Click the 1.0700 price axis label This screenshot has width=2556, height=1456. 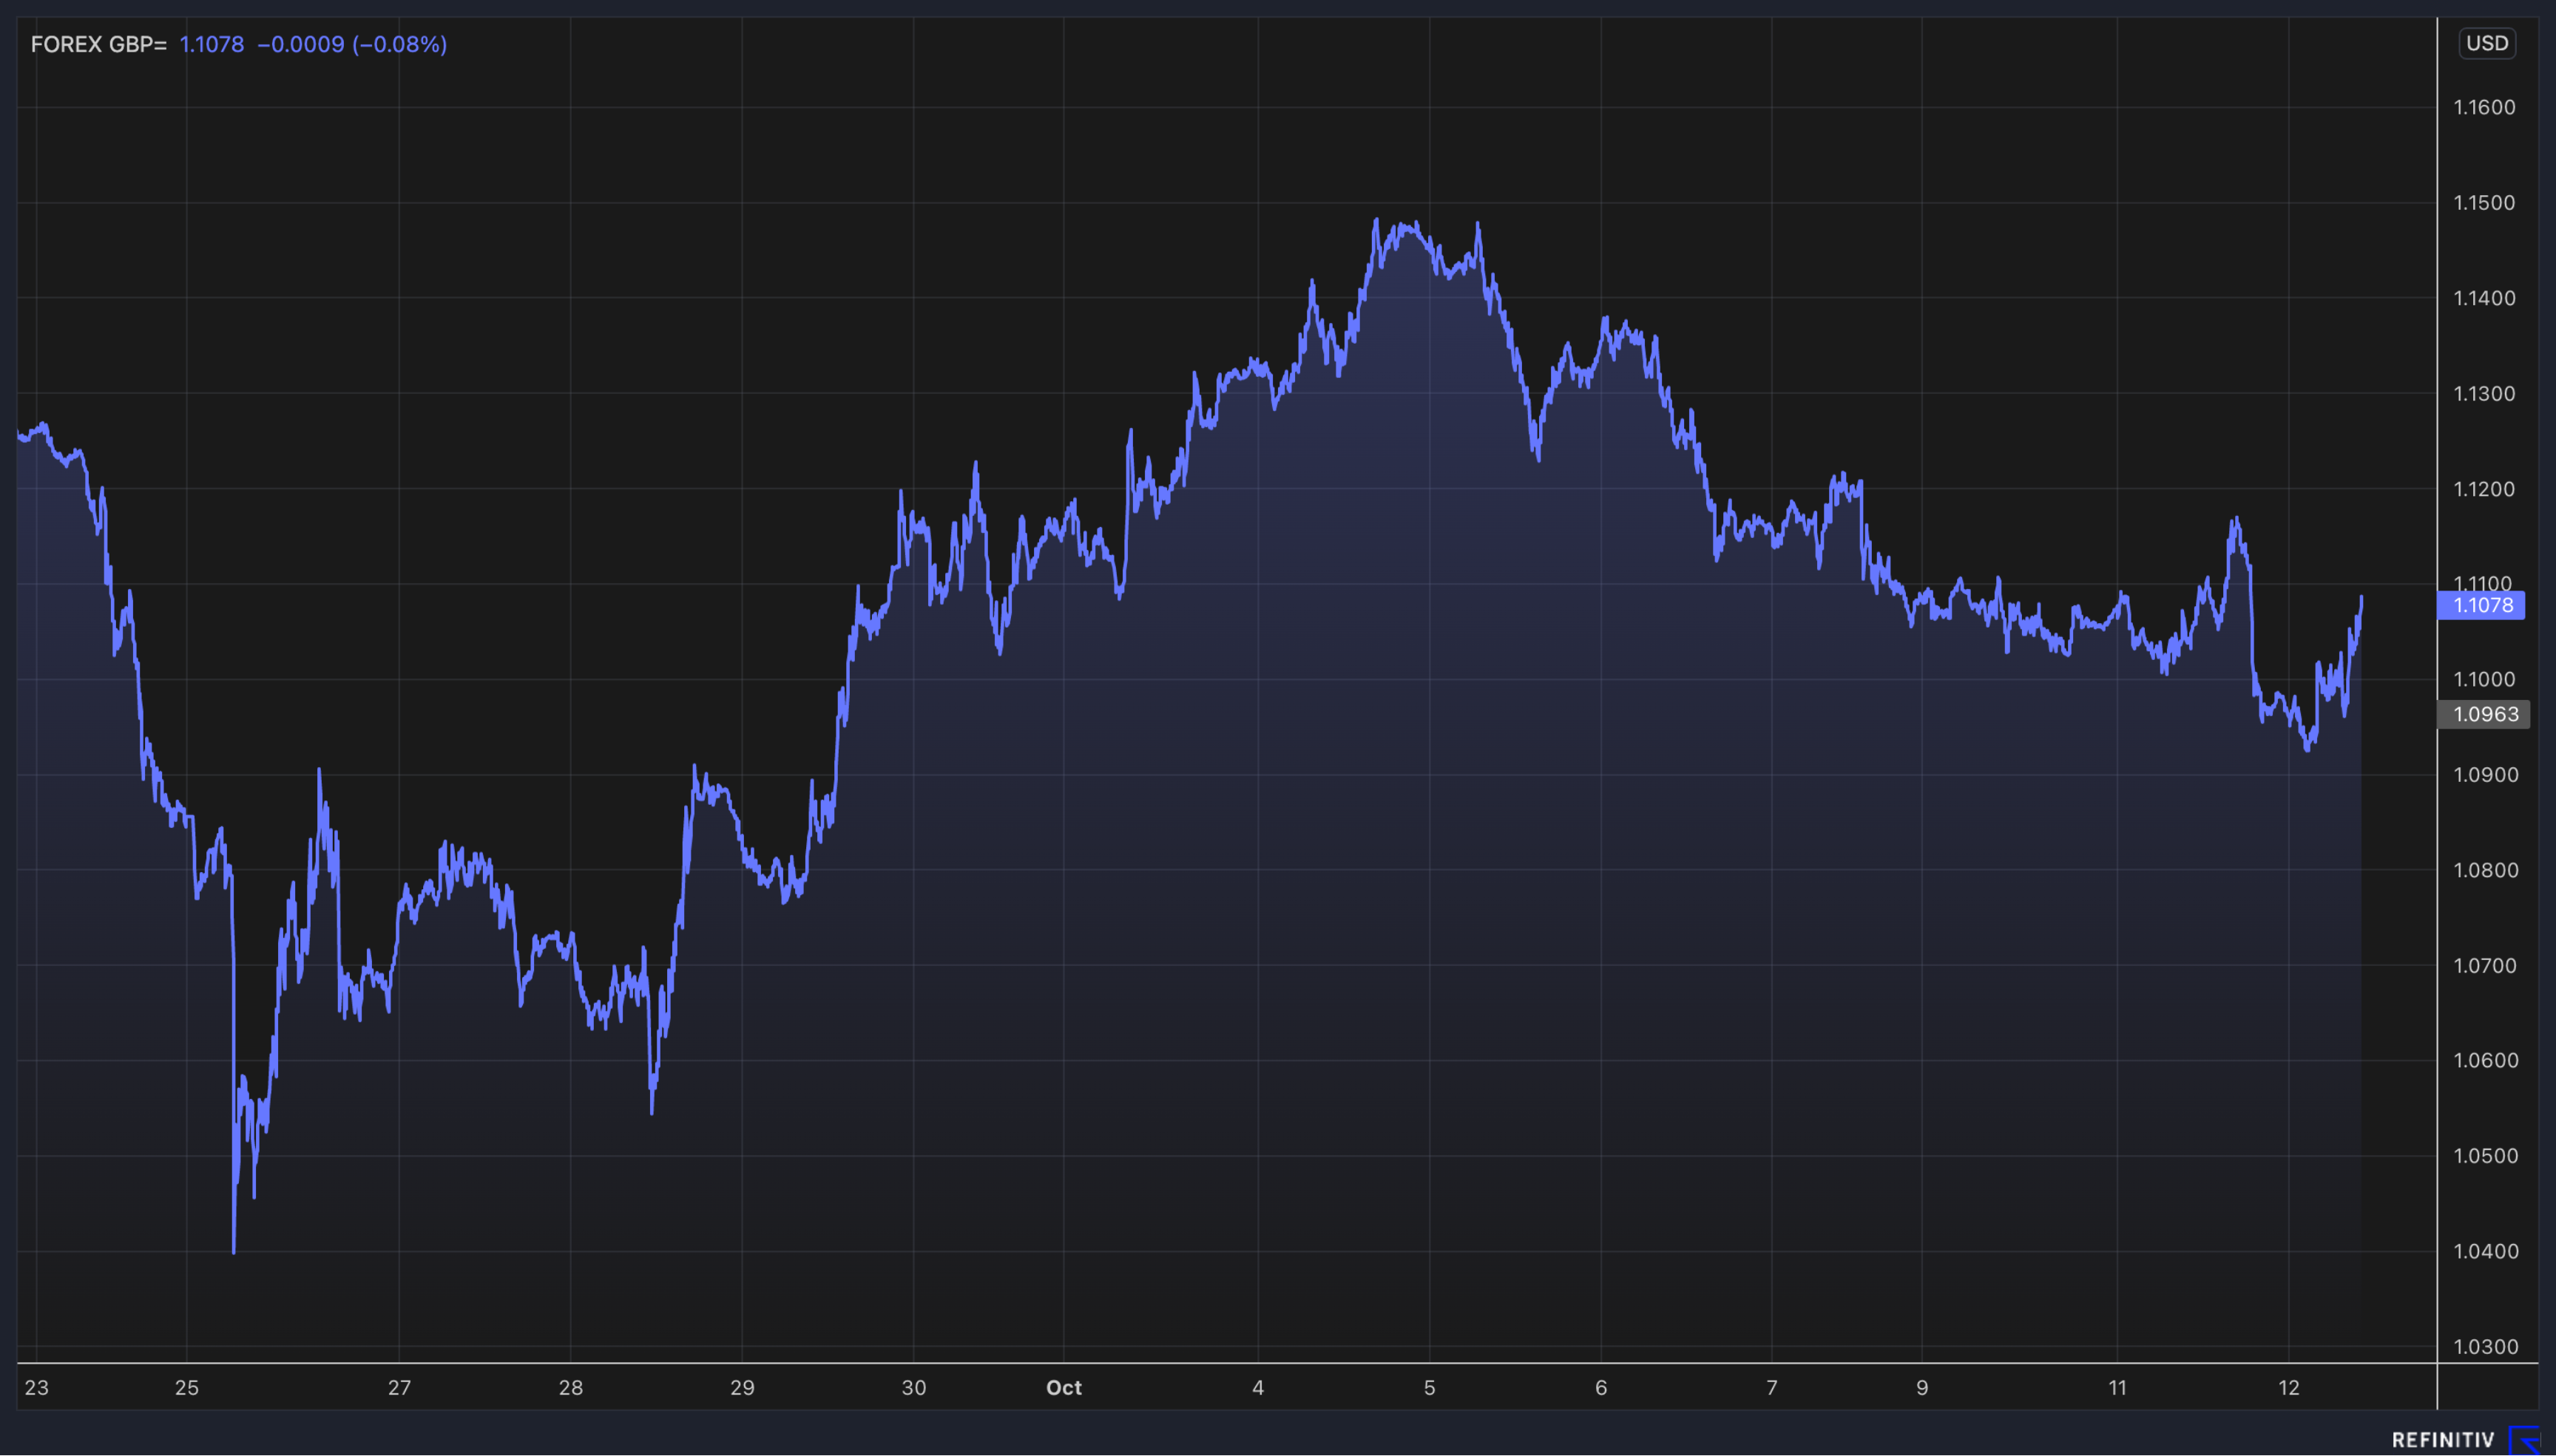tap(2484, 966)
